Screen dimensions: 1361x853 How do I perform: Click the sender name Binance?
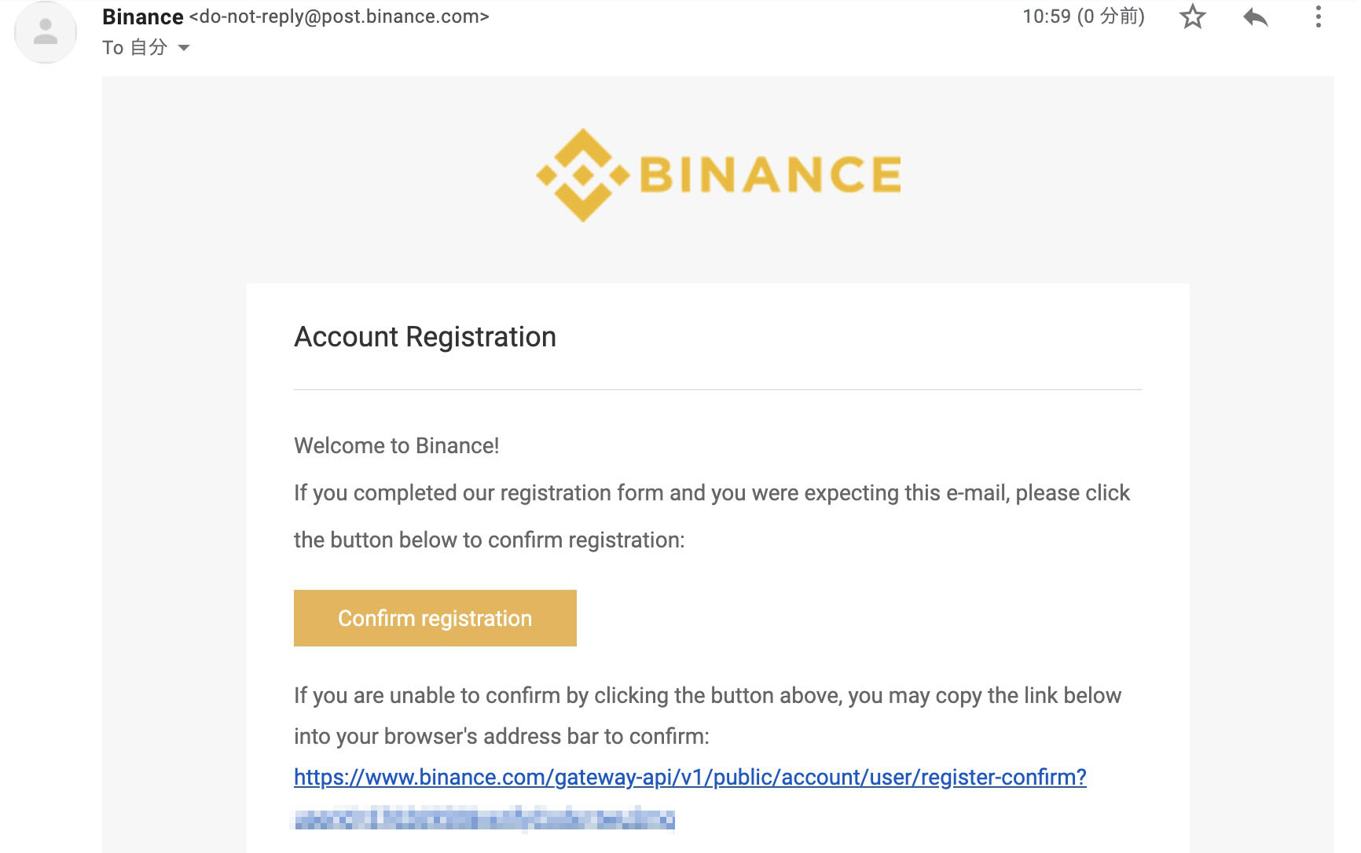(x=143, y=16)
